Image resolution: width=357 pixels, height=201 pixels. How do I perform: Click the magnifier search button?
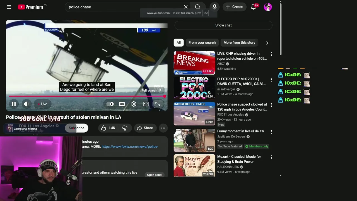[197, 7]
